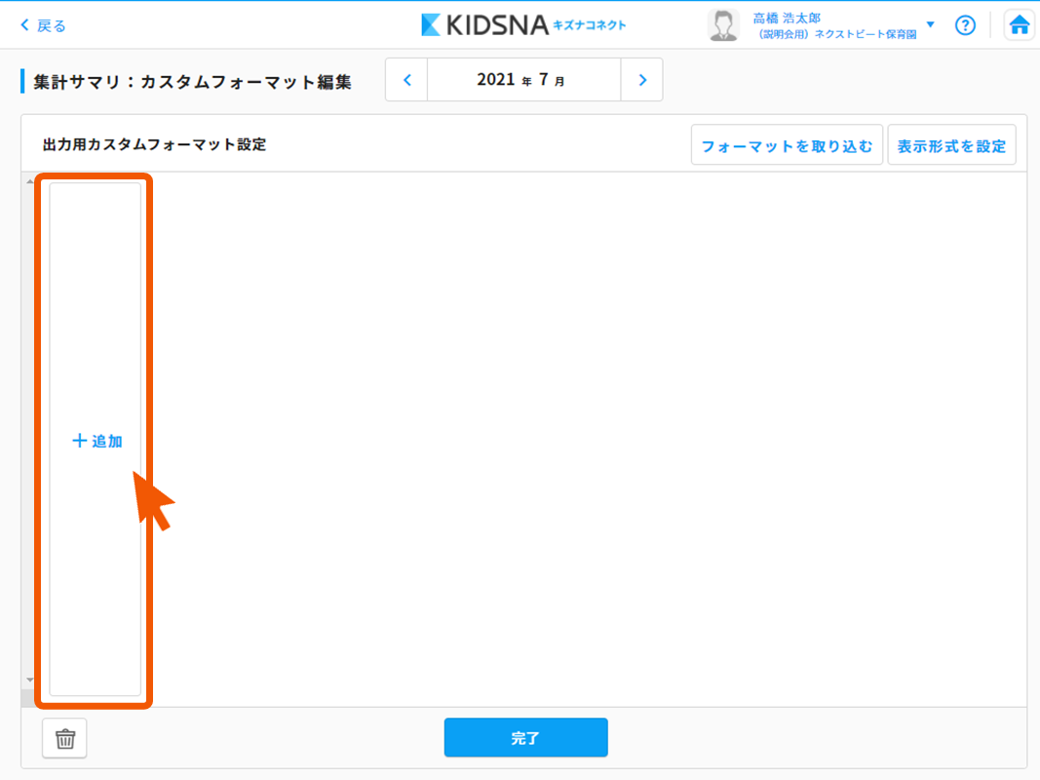Click the KIDSNA キズナコネクト logo
This screenshot has height=780, width=1040.
[523, 25]
